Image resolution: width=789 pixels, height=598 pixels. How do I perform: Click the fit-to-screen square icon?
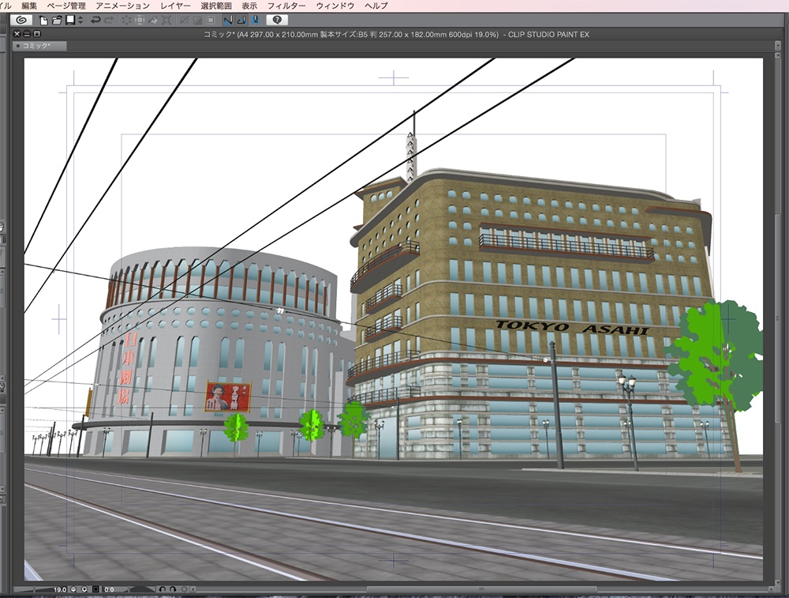point(95,589)
